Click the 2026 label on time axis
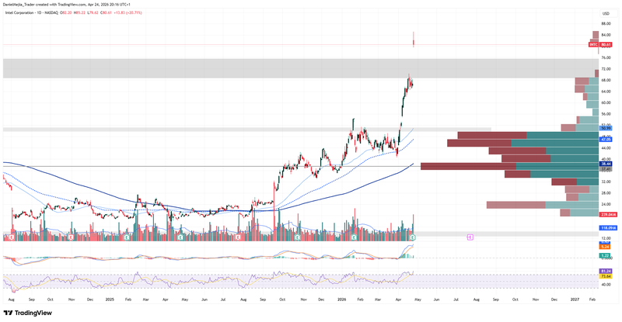Image resolution: width=622 pixels, height=322 pixels. pos(341,298)
